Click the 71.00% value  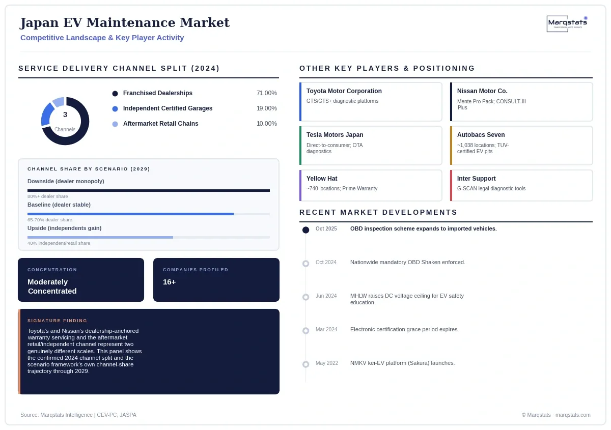click(x=267, y=93)
